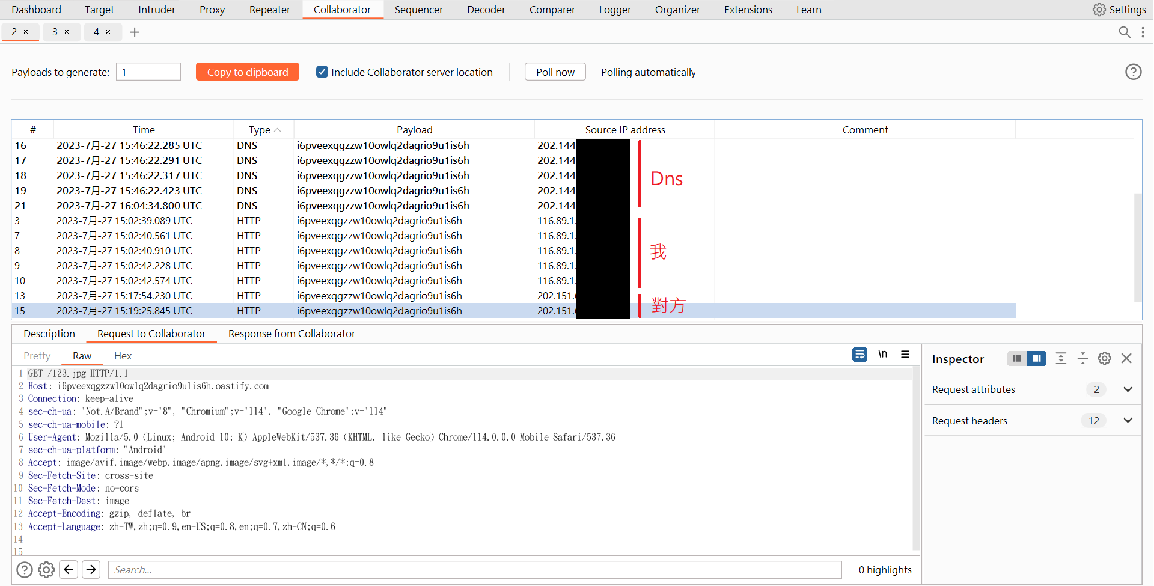Go to next search match arrow

tap(91, 569)
